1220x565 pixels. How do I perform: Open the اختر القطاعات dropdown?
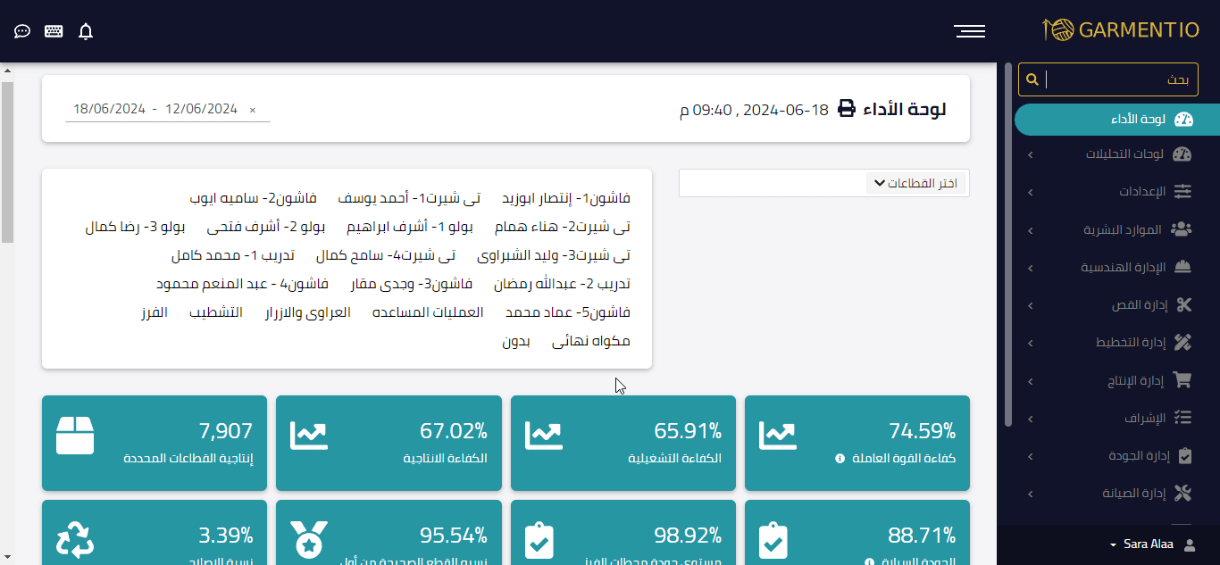916,183
